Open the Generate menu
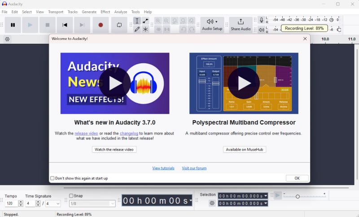 [x=89, y=12]
